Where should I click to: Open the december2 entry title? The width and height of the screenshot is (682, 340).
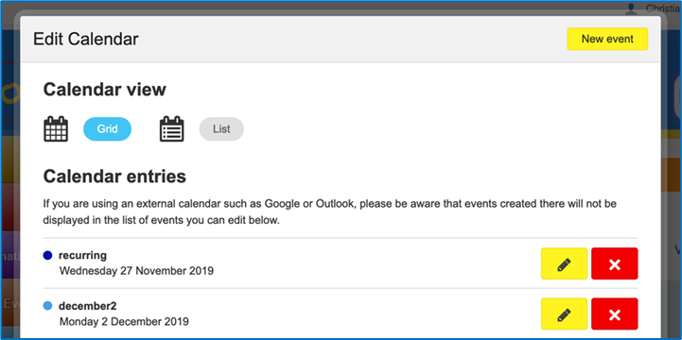(x=87, y=306)
